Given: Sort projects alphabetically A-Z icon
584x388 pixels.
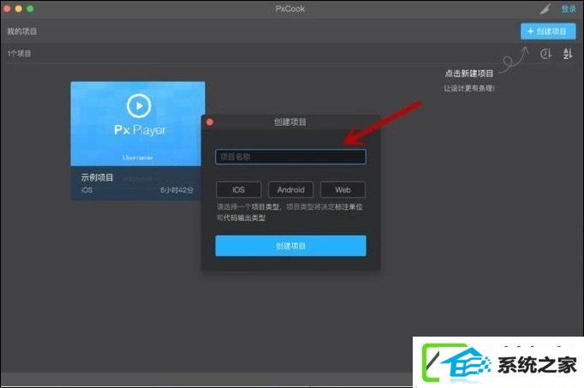Looking at the screenshot, I should coord(568,54).
